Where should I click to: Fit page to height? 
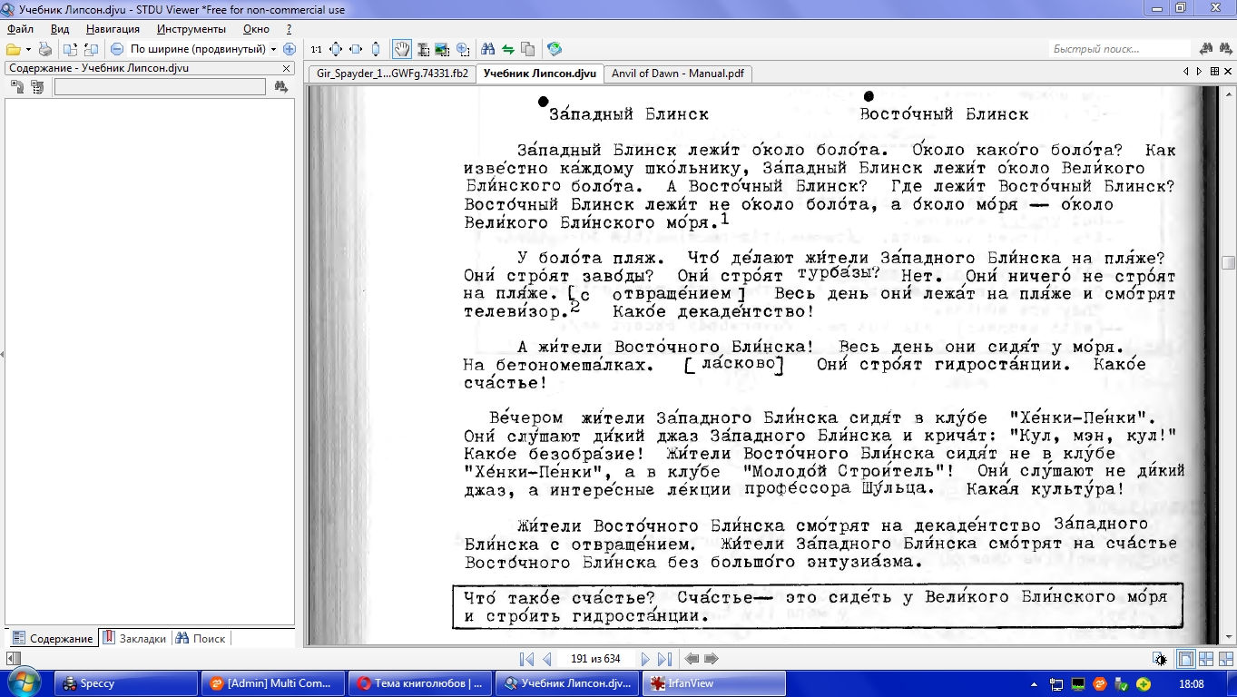pyautogui.click(x=376, y=49)
